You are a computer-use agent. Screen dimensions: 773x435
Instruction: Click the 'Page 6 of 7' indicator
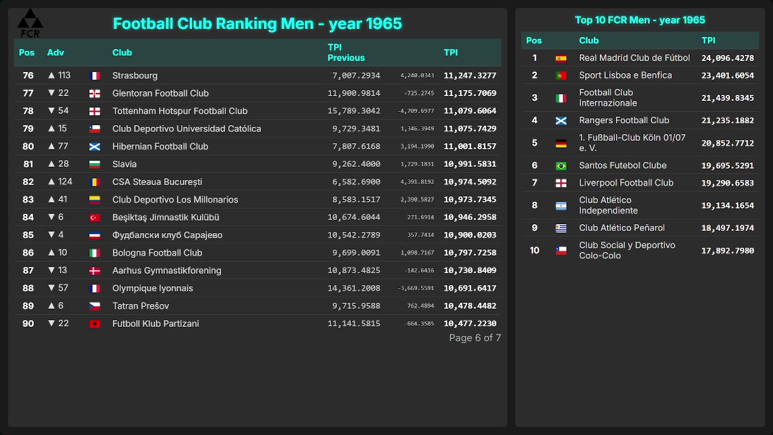[475, 338]
